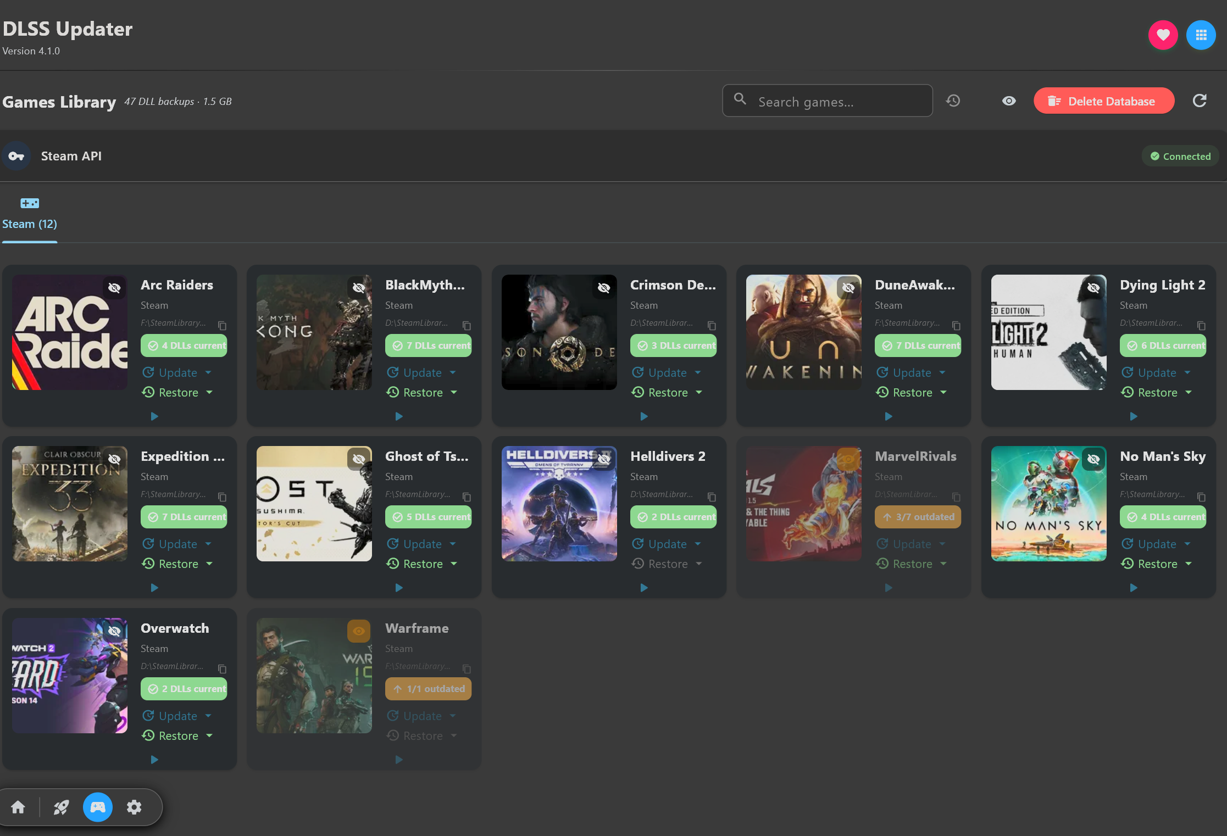This screenshot has height=836, width=1227.
Task: Toggle hidden games visibility in toolbar
Action: coord(1009,101)
